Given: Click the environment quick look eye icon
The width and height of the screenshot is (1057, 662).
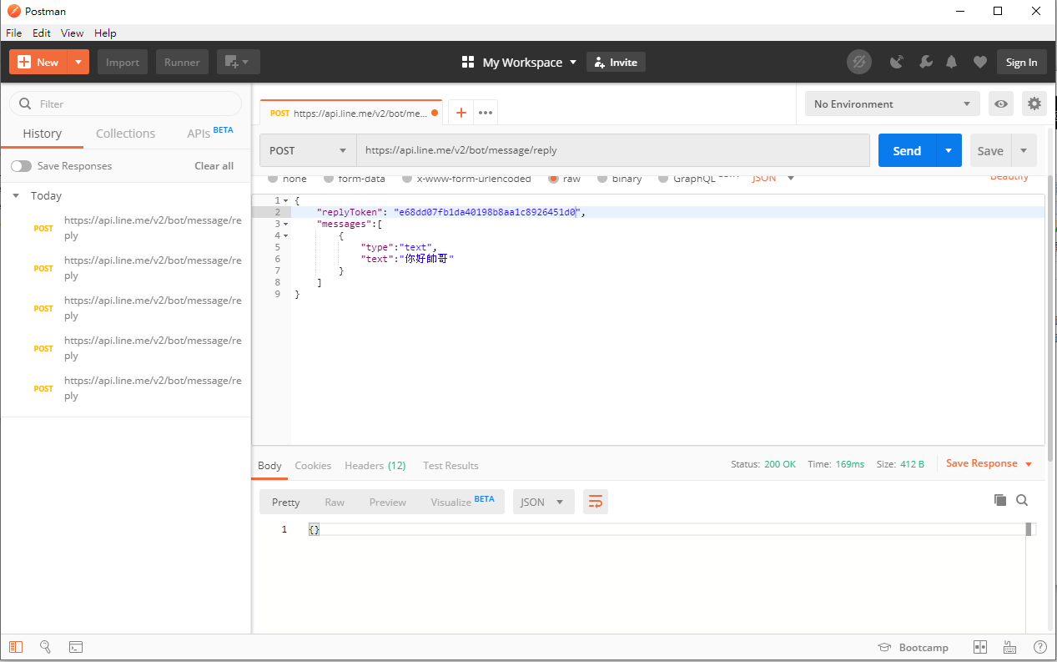Looking at the screenshot, I should (1001, 104).
